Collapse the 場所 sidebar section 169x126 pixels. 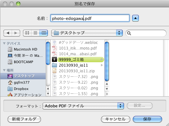pos(4,70)
